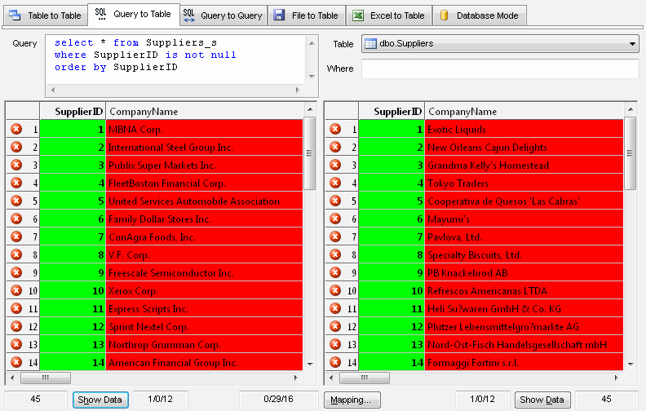Image resolution: width=646 pixels, height=411 pixels.
Task: Open the Query to Query tab
Action: tap(223, 15)
